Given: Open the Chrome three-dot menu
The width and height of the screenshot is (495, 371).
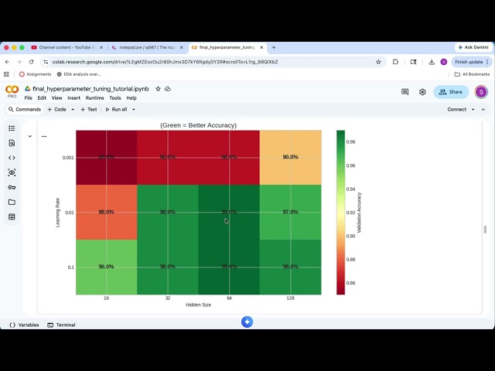Looking at the screenshot, I should pos(487,62).
